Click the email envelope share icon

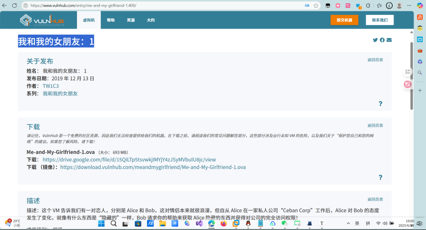(389, 40)
